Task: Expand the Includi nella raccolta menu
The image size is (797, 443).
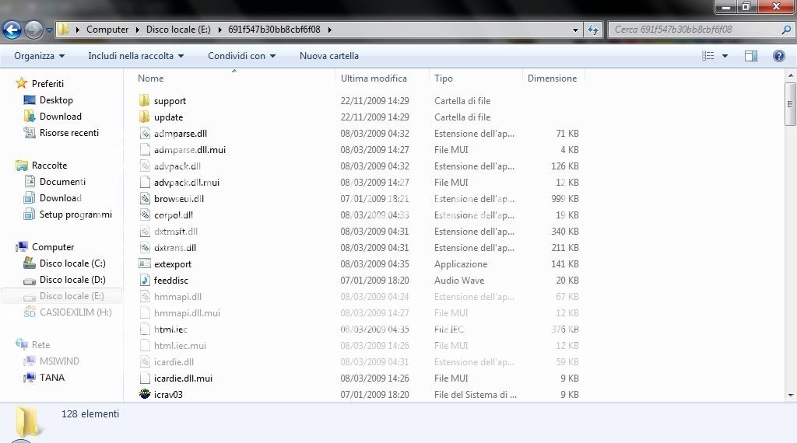Action: pos(135,56)
